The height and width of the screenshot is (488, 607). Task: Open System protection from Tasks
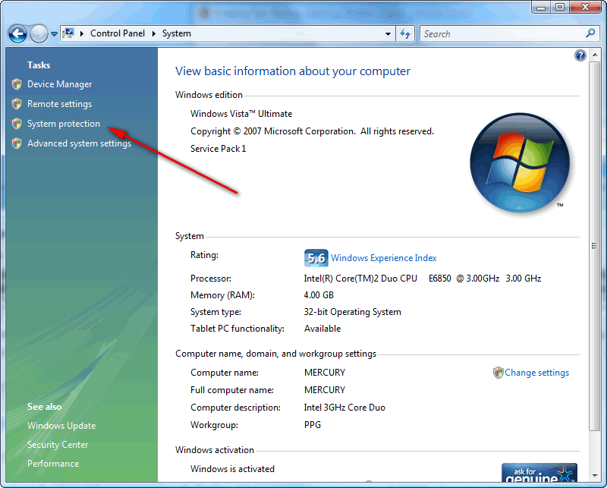click(x=64, y=124)
